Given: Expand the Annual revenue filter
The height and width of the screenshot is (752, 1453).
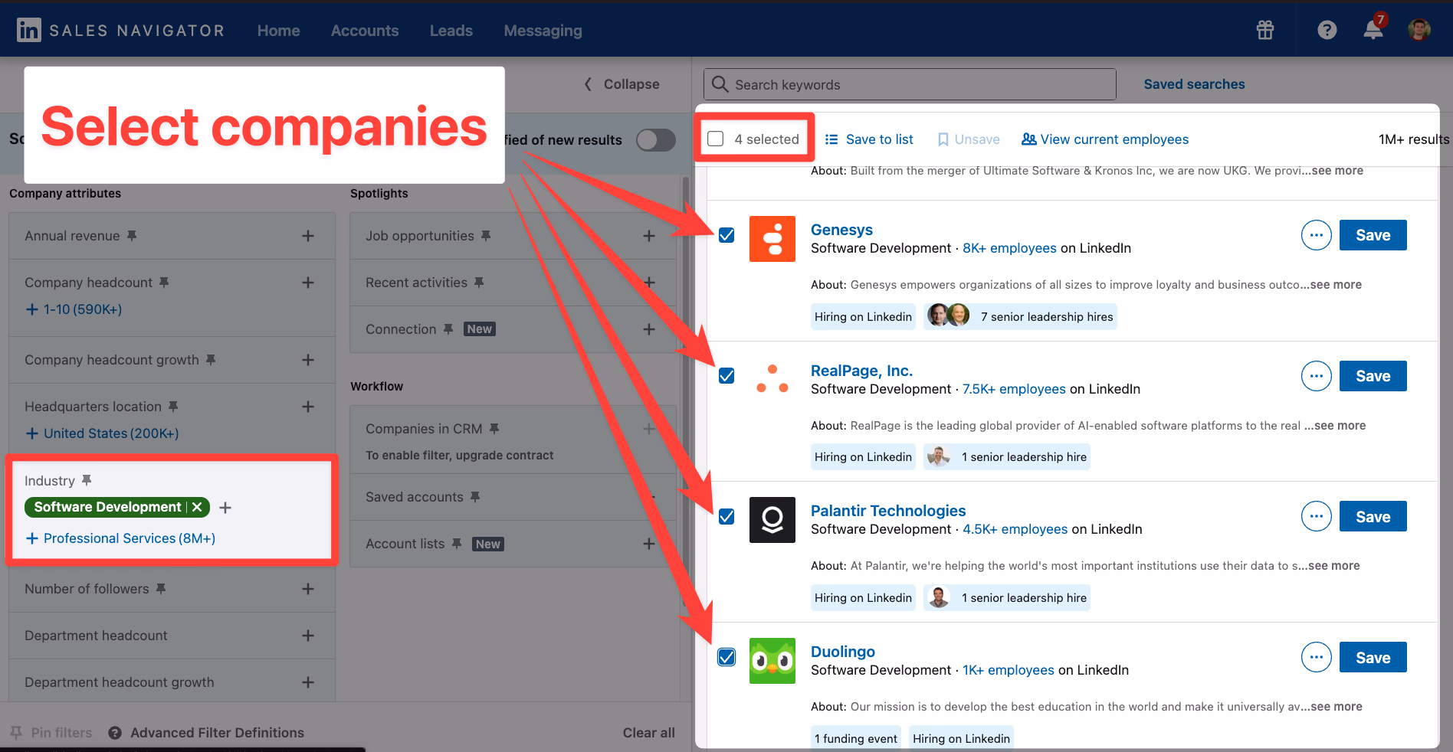Looking at the screenshot, I should 308,236.
